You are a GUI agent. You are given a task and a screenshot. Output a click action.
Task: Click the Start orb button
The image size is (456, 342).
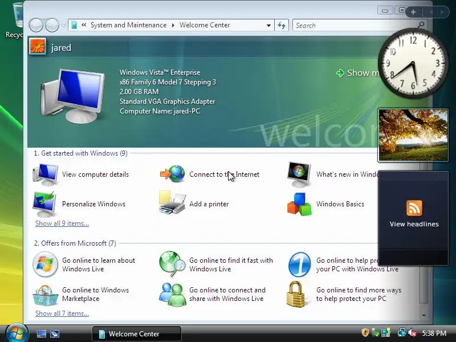click(17, 333)
